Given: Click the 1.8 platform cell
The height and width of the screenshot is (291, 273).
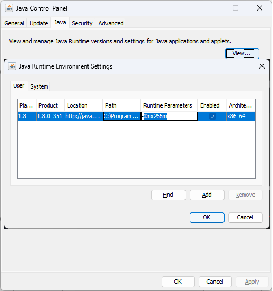Looking at the screenshot, I should tap(27, 117).
